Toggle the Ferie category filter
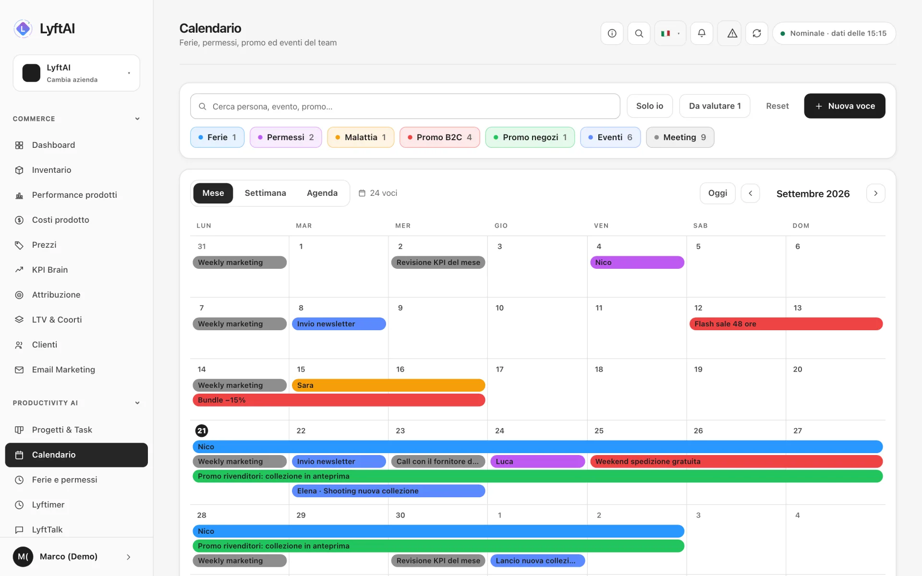This screenshot has width=922, height=576. coord(217,137)
